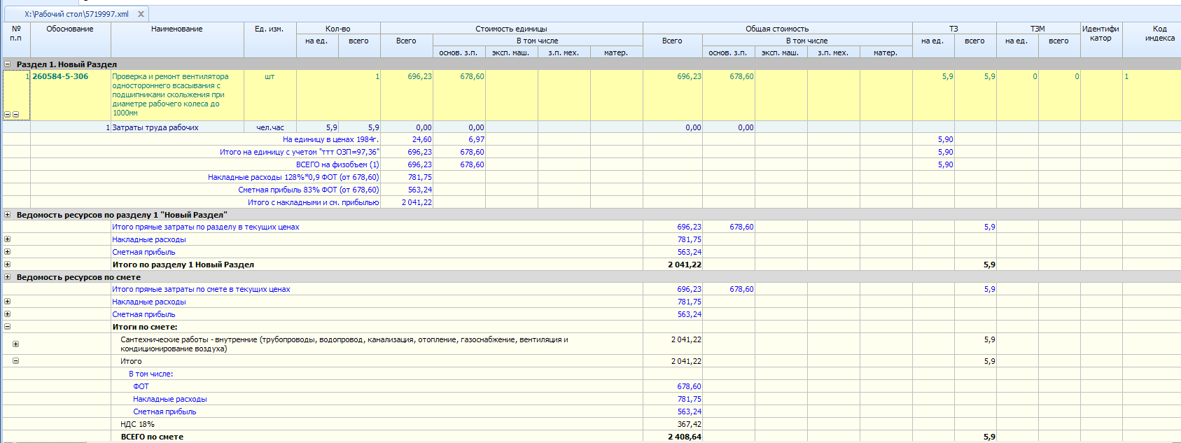Viewport: 1181px width, 443px height.
Task: Click the "ФОТ" line under "В том числе:"
Action: pos(141,386)
